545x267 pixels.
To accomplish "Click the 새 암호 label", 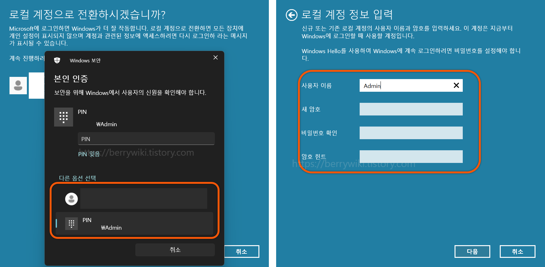I will [x=311, y=109].
